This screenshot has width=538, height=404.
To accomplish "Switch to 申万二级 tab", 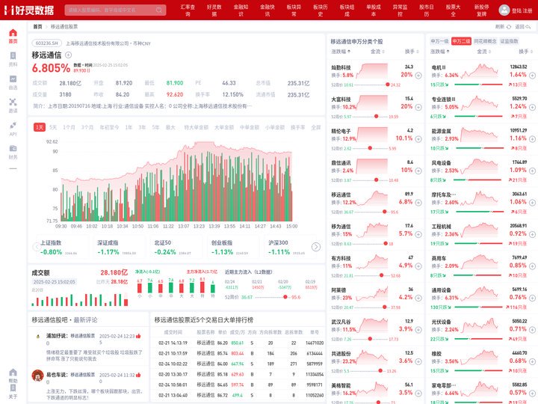I will 461,41.
